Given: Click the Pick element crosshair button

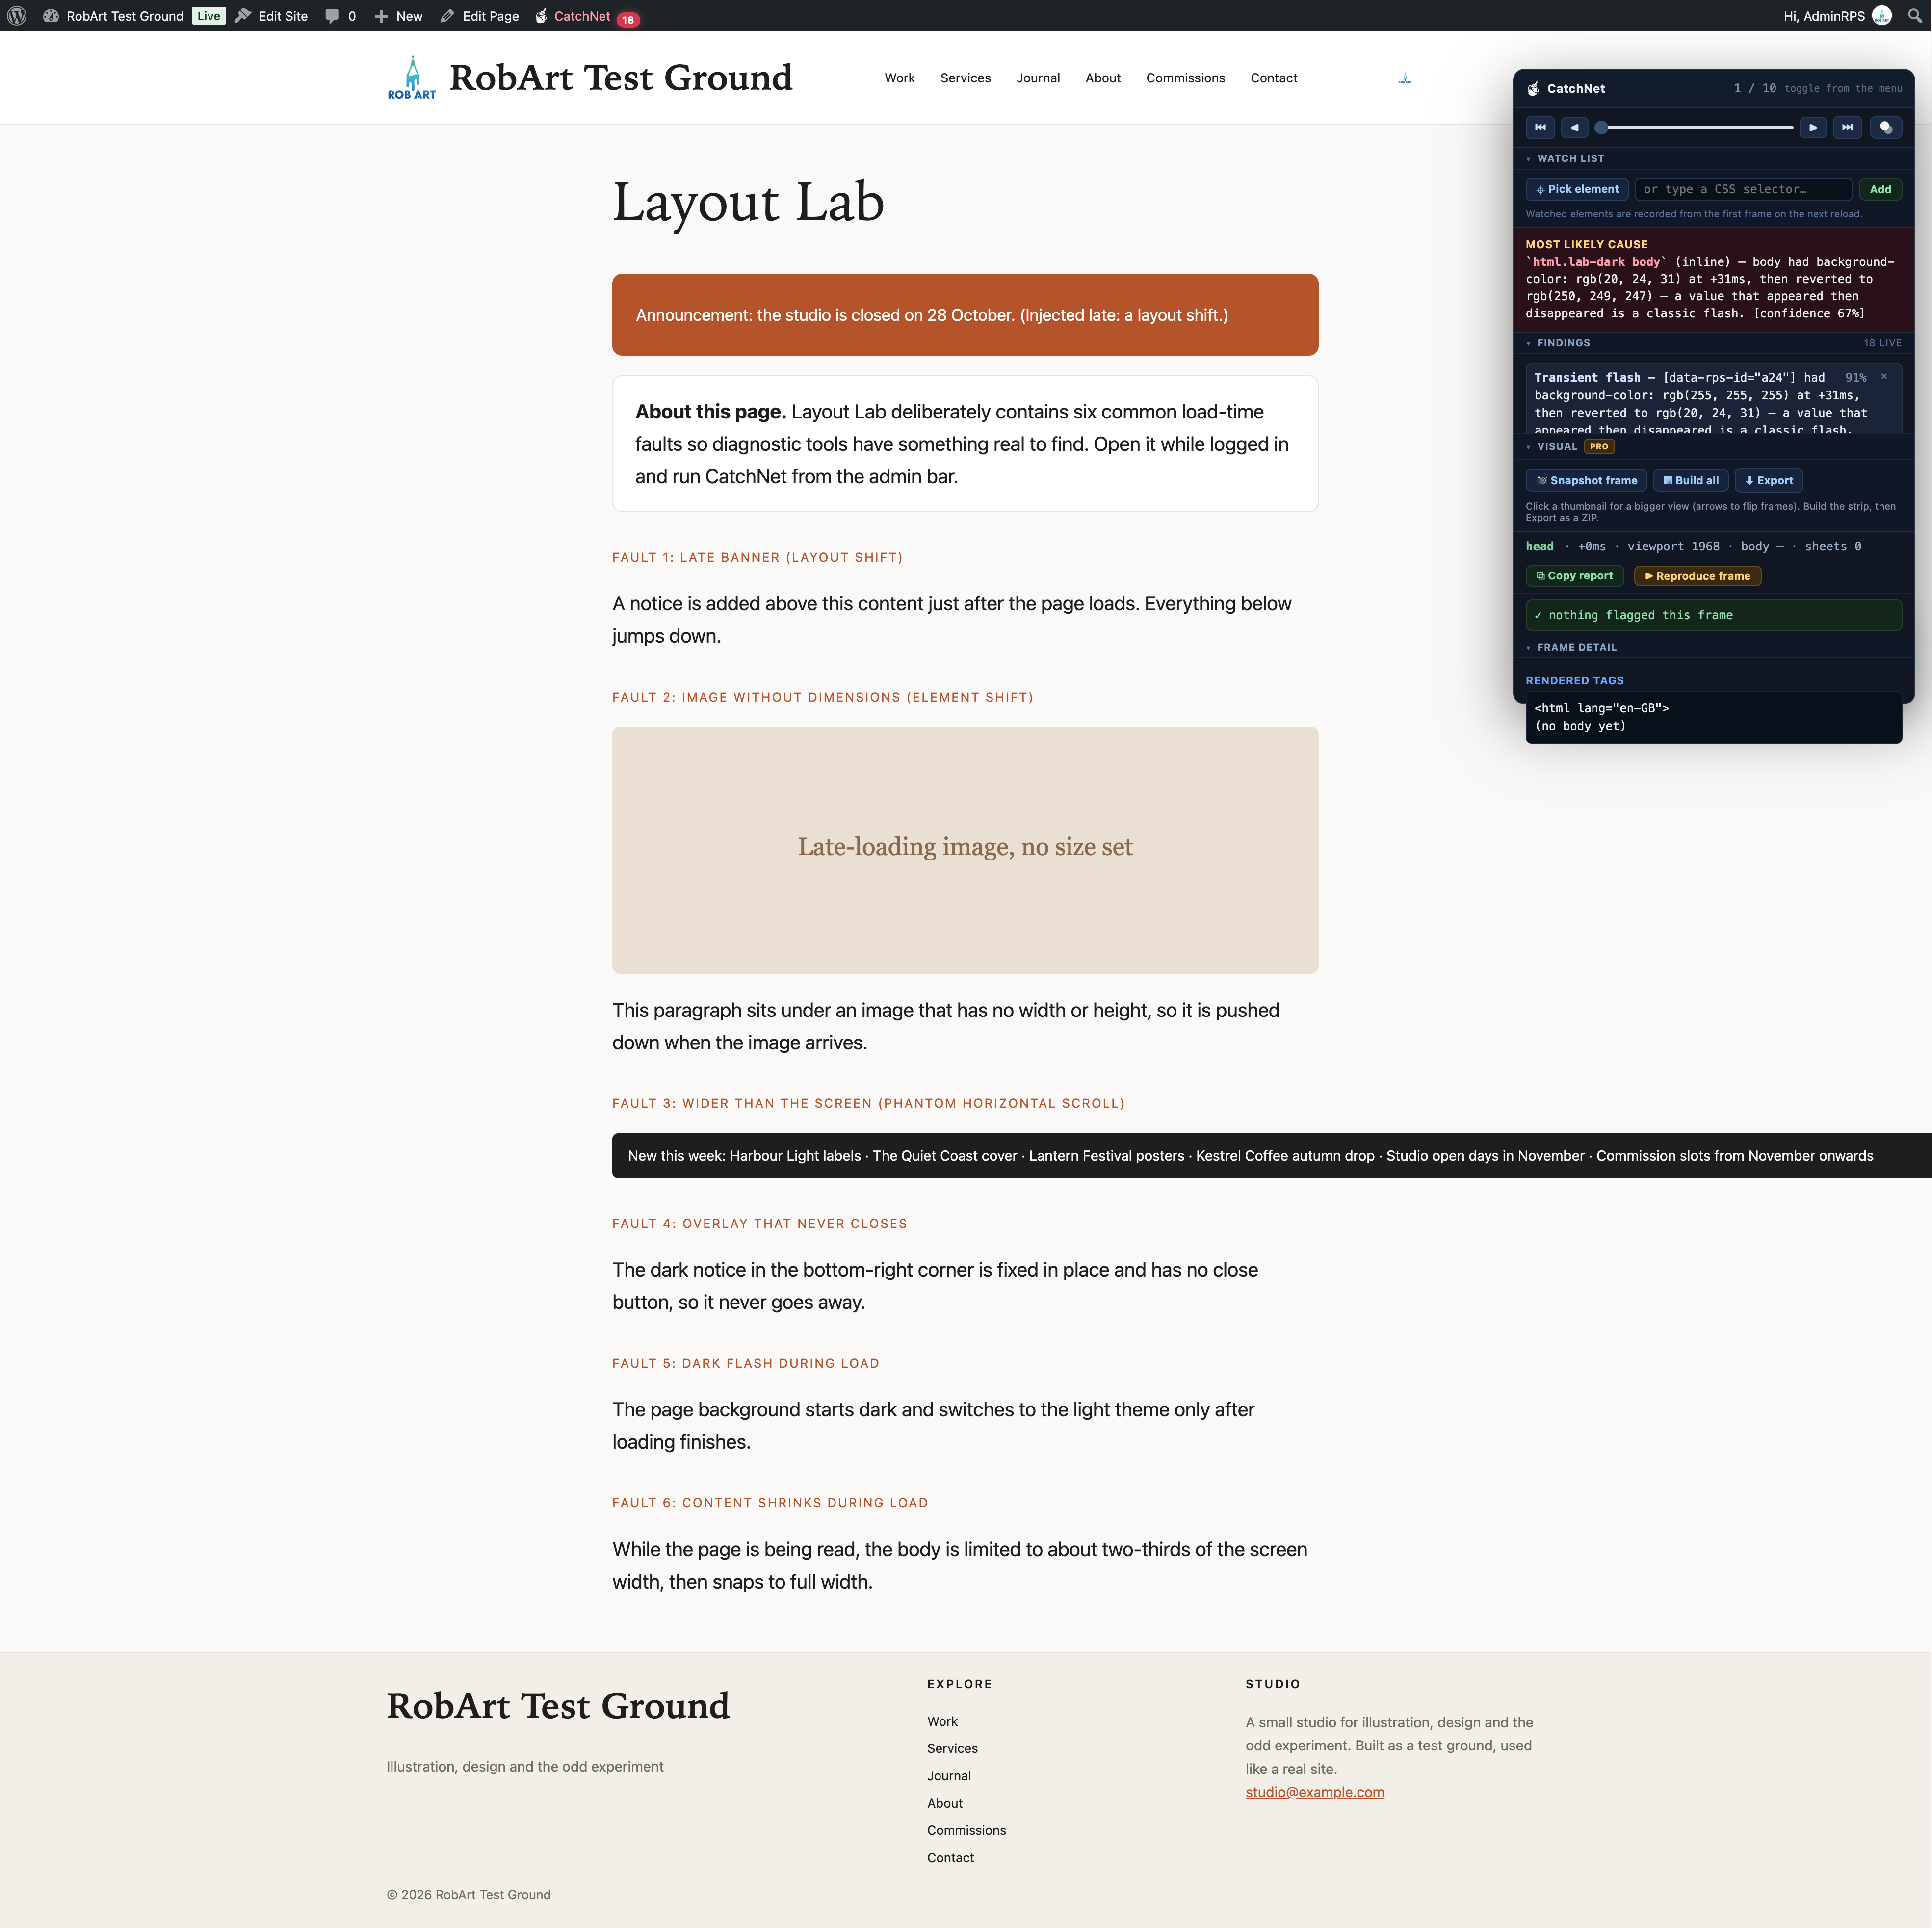Looking at the screenshot, I should point(1577,189).
